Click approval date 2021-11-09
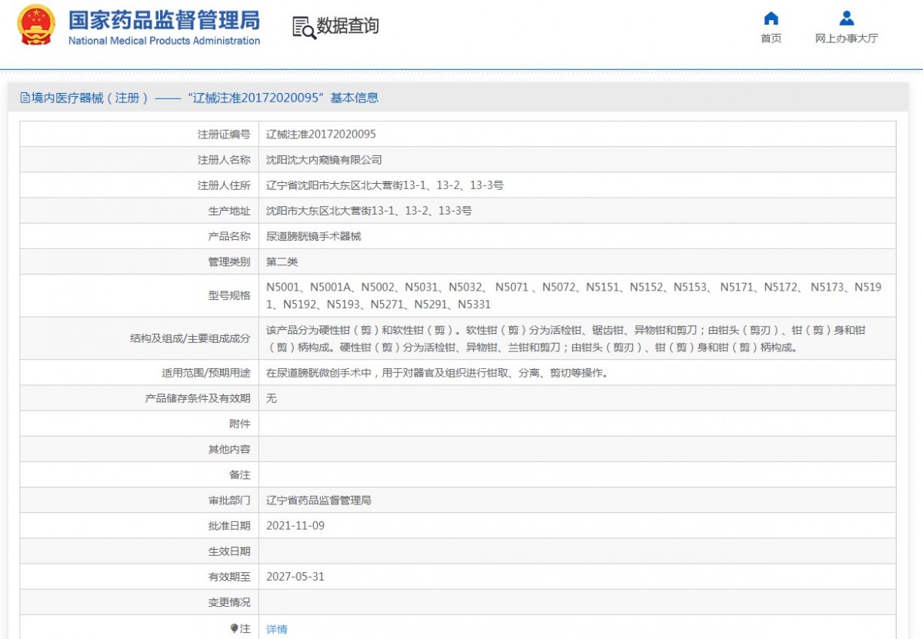The image size is (923, 639). [x=295, y=526]
